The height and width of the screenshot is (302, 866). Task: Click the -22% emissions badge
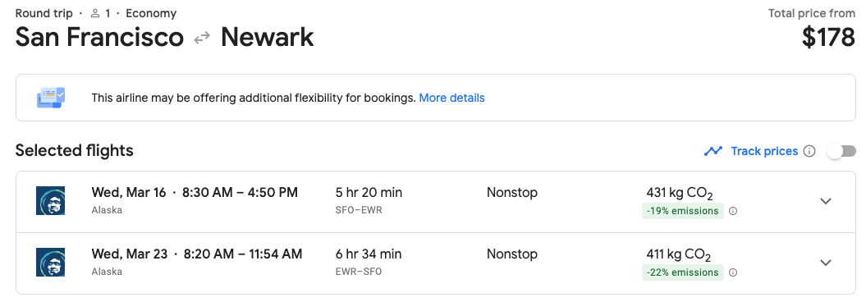(683, 272)
